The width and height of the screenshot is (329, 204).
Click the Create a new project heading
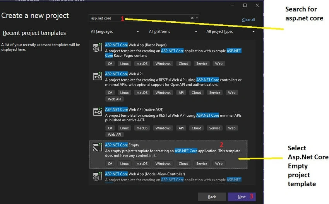pyautogui.click(x=35, y=15)
